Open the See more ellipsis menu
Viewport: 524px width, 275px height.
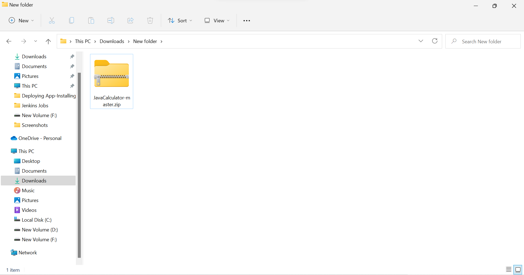pyautogui.click(x=247, y=21)
